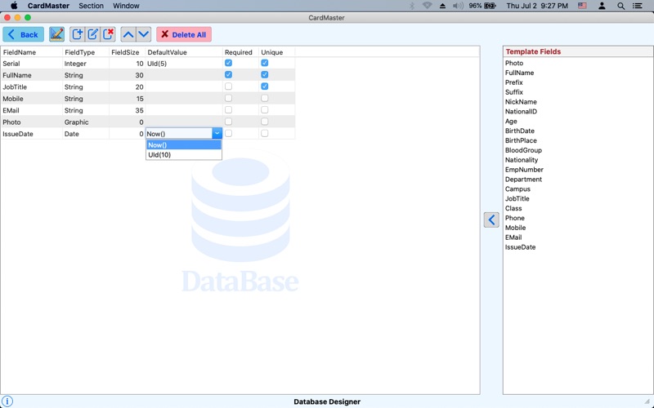Click the DefaultValue column header
654x408 pixels.
(184, 52)
